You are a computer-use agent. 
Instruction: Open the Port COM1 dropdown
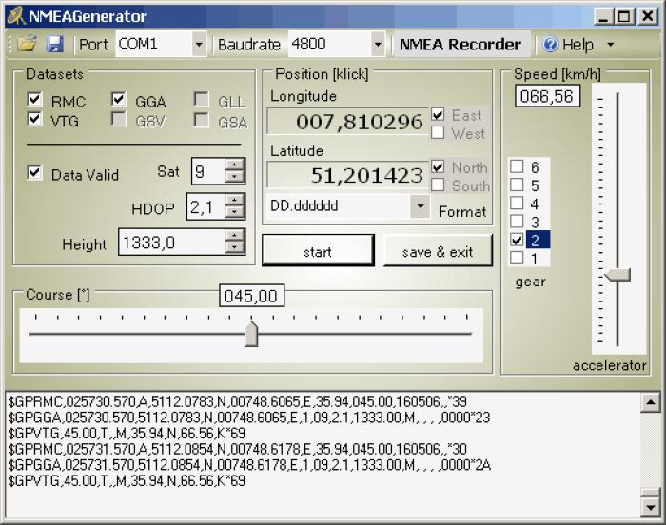coord(198,44)
